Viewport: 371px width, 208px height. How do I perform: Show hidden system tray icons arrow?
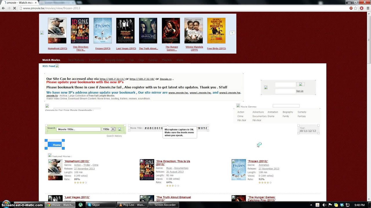tap(311, 205)
